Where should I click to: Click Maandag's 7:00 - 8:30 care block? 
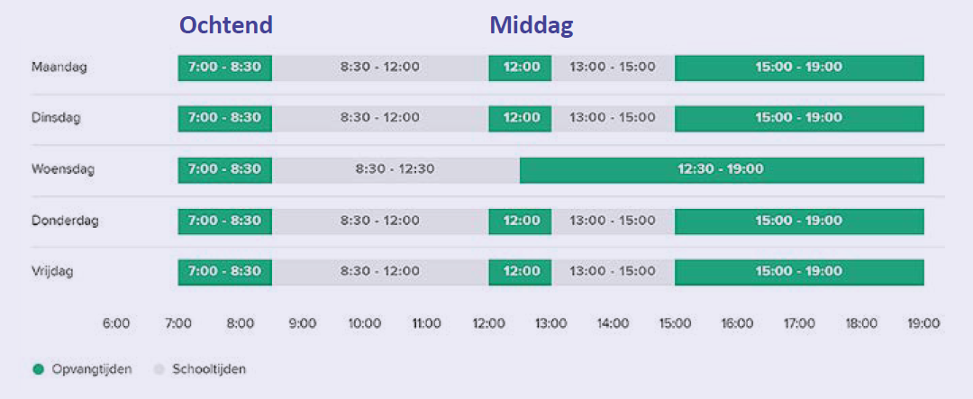tap(225, 68)
